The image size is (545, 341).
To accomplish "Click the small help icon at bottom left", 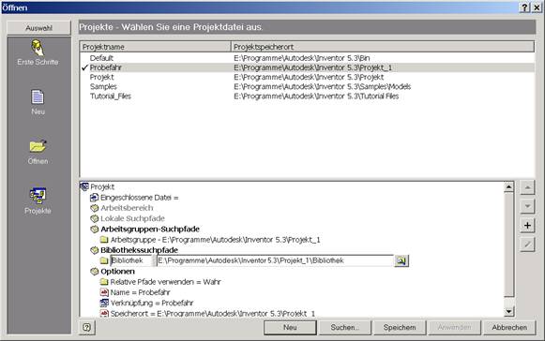I will tap(86, 327).
